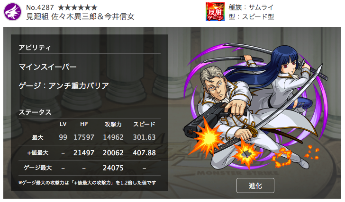This screenshot has width=345, height=202.
Task: Click the スピード column header
Action: [145, 124]
